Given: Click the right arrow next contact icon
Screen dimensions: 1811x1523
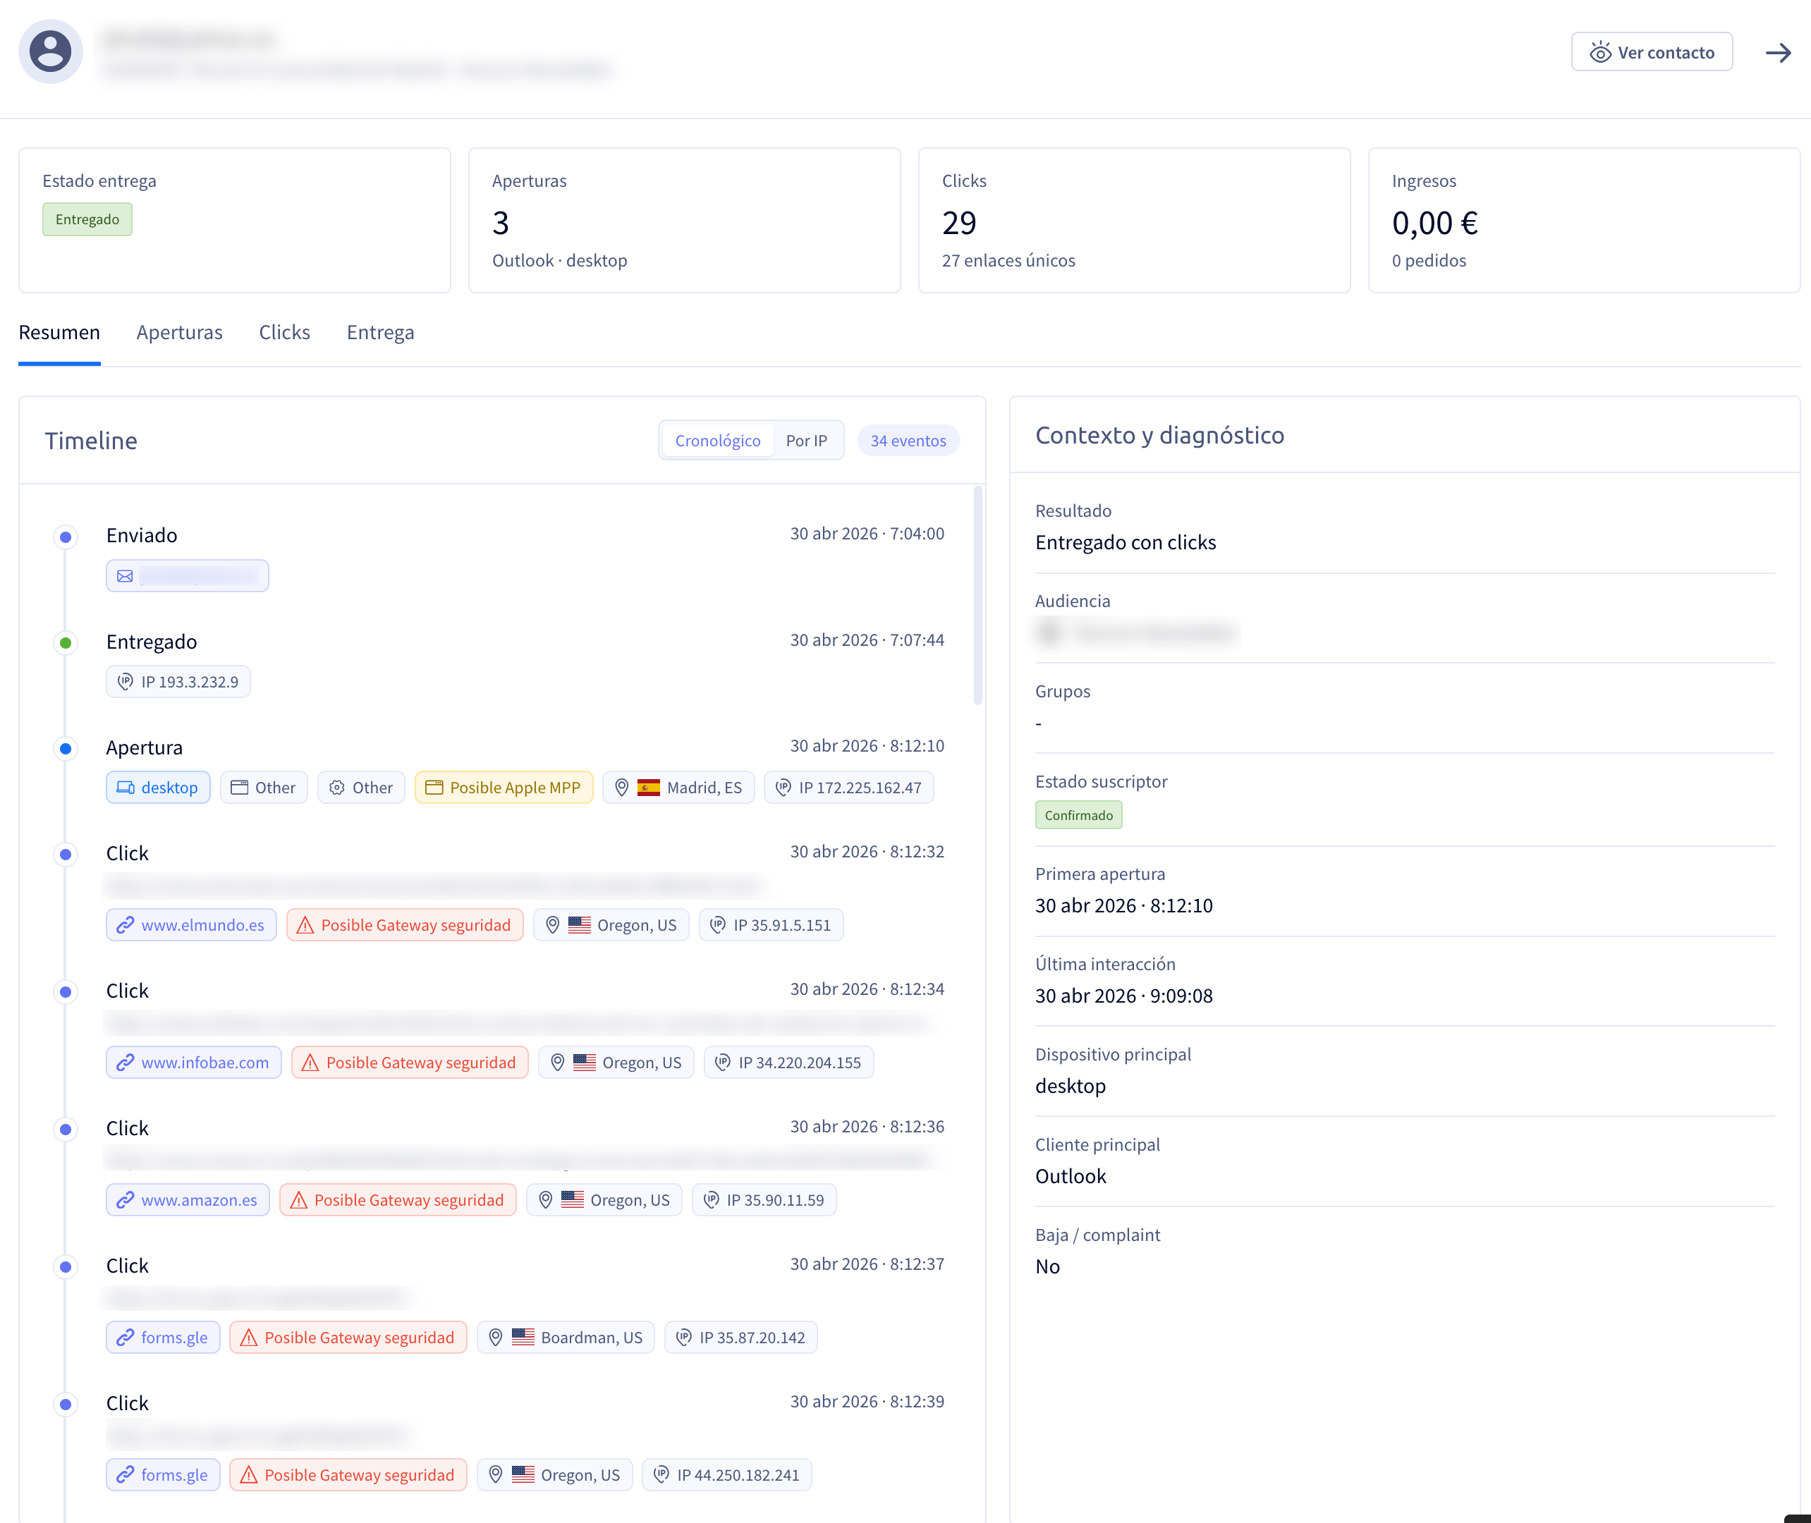Looking at the screenshot, I should click(1777, 53).
